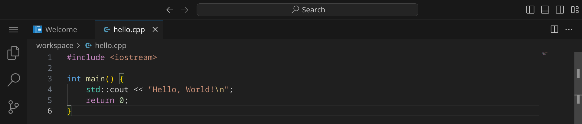This screenshot has width=582, height=124.
Task: Toggle the primary side bar
Action: 530,10
